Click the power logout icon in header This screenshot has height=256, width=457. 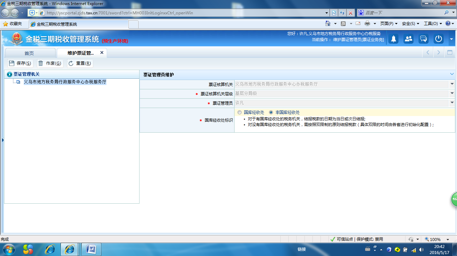438,39
